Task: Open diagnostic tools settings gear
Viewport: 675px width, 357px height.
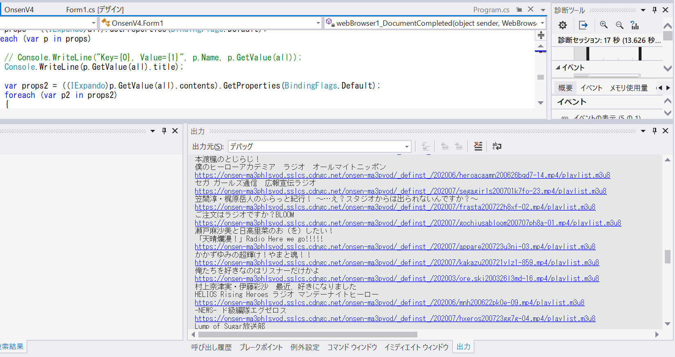Action: tap(563, 25)
